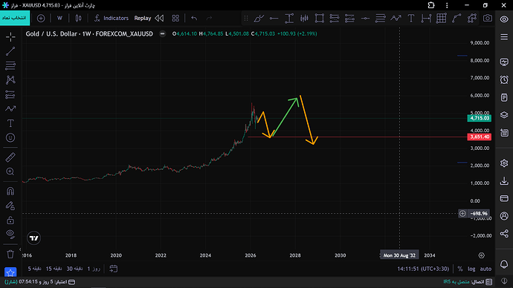The height and width of the screenshot is (288, 513).
Task: Open price scale settings target icon
Action: pyautogui.click(x=481, y=255)
